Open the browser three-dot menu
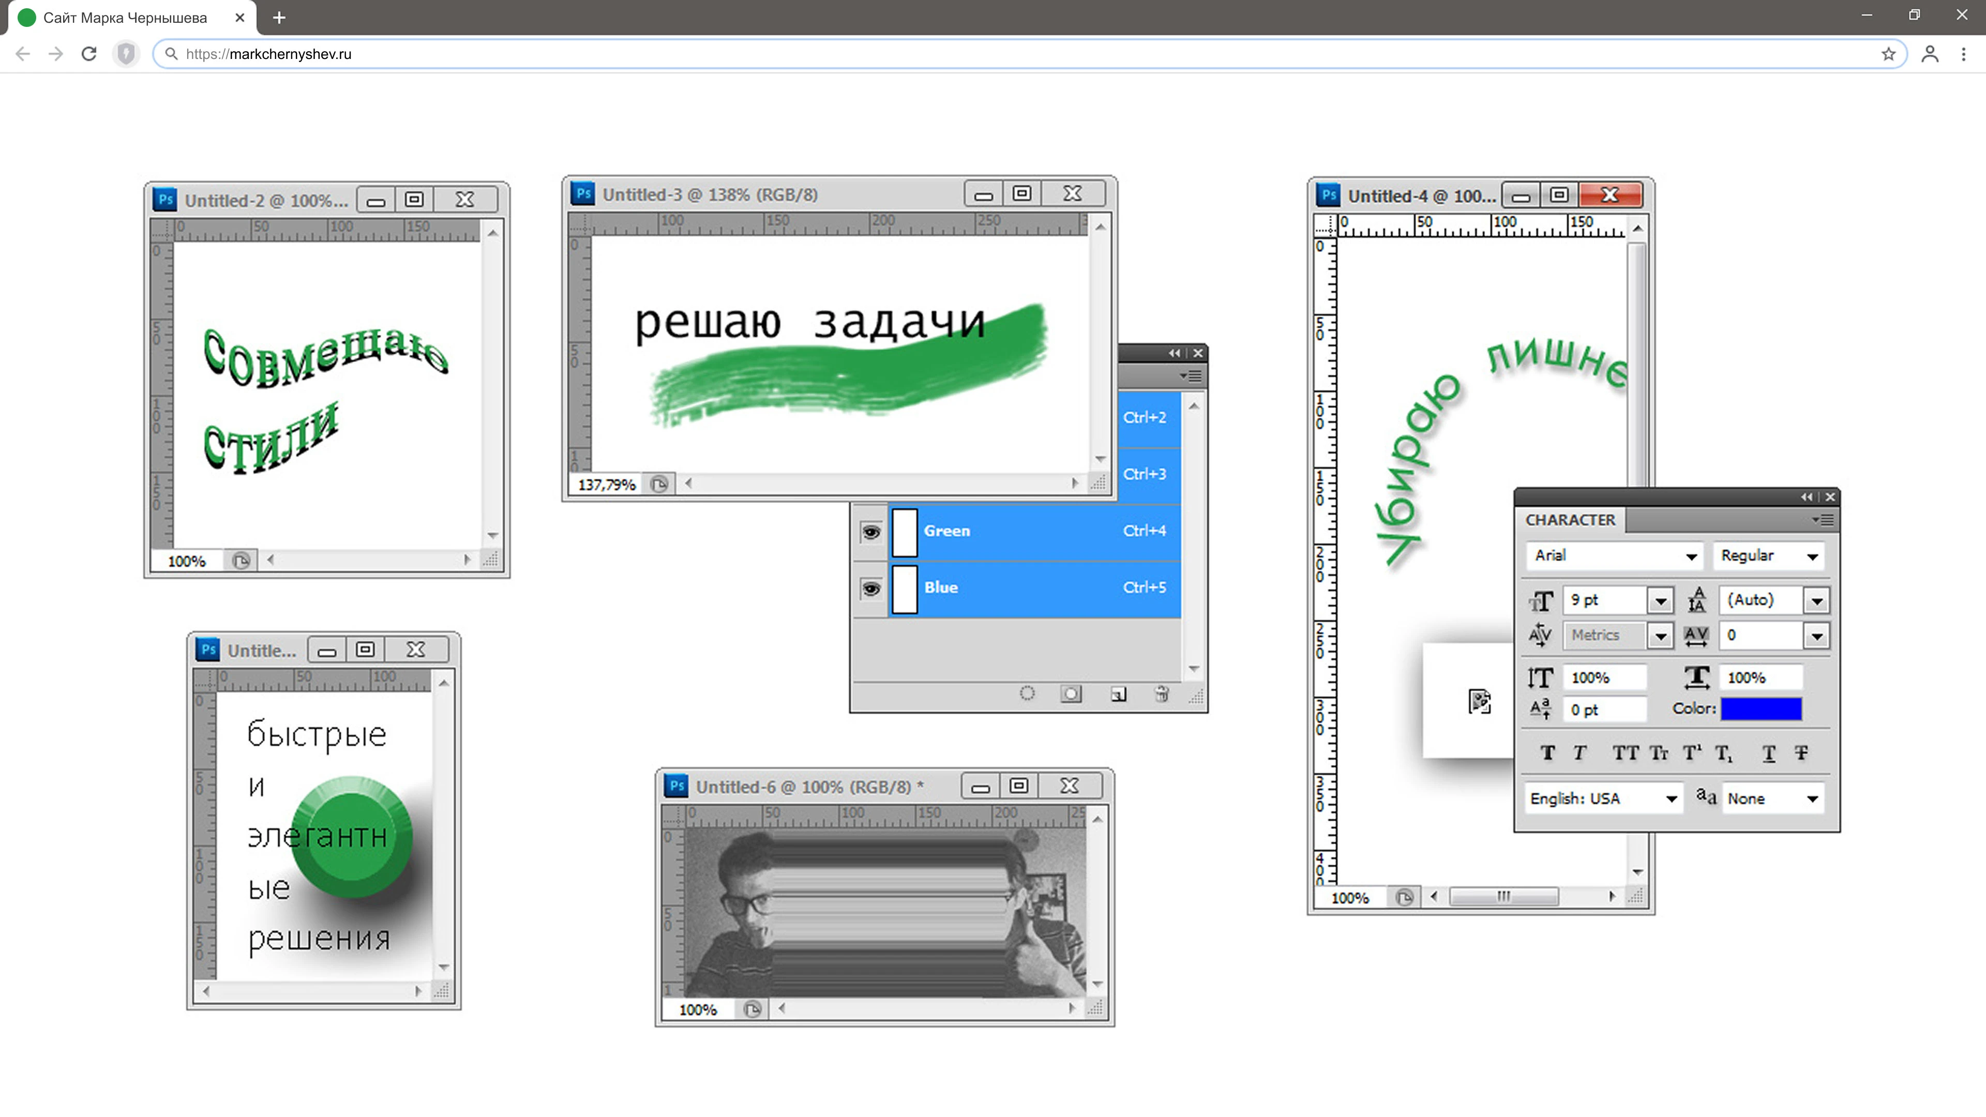 pyautogui.click(x=1964, y=54)
